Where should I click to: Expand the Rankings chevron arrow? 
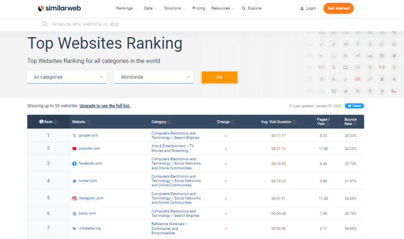point(136,9)
